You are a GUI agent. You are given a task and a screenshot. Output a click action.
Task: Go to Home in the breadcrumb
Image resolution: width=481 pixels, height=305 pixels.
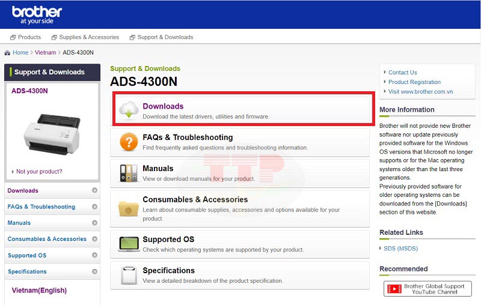[x=20, y=52]
